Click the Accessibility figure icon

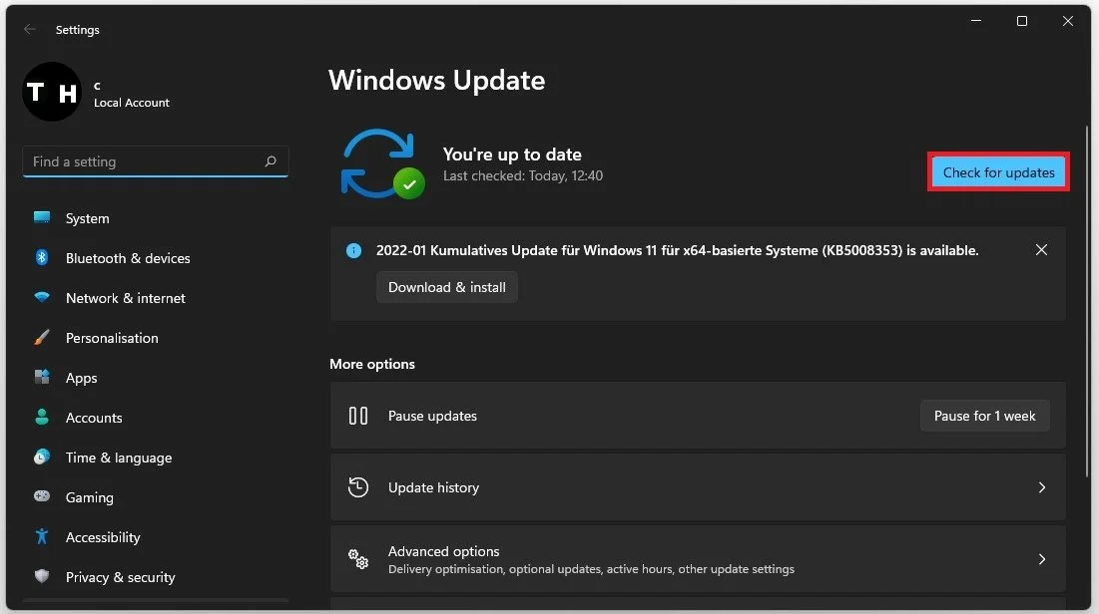(x=42, y=537)
